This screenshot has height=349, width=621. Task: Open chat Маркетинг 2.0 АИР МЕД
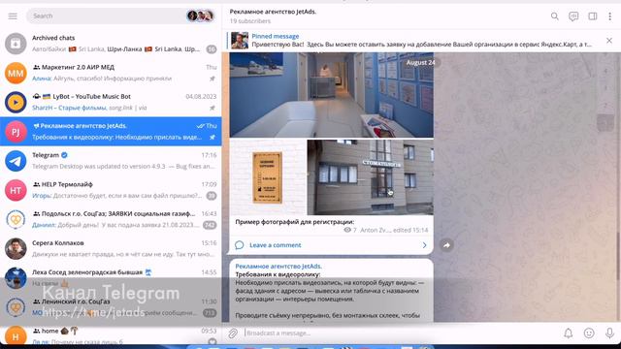pos(111,73)
